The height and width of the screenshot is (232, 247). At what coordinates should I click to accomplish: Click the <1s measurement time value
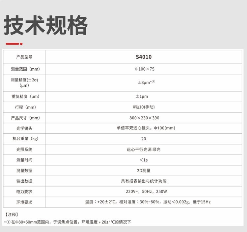pyautogui.click(x=144, y=160)
